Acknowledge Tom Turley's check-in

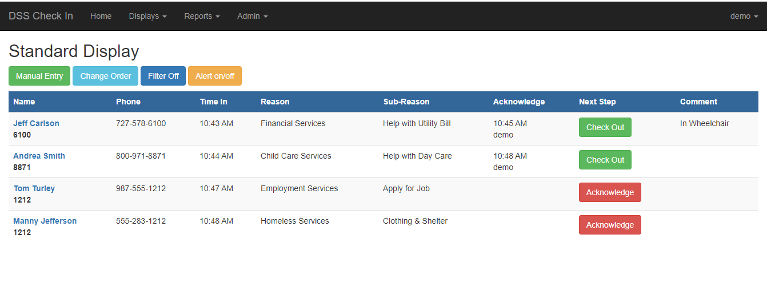(609, 192)
